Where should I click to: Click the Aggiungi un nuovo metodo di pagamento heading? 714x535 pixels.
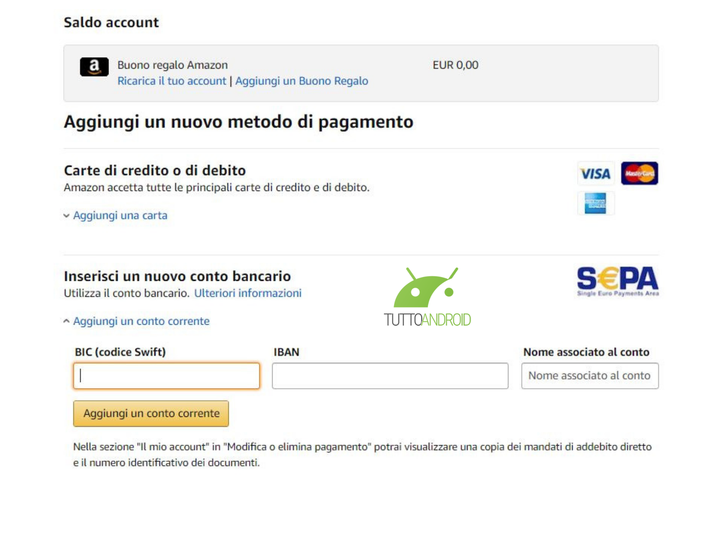tap(238, 122)
